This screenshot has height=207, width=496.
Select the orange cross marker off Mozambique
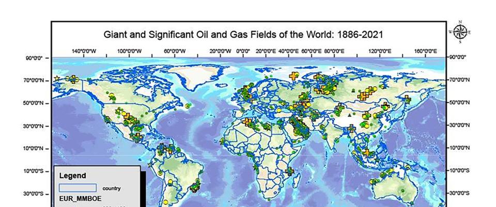coord(290,171)
